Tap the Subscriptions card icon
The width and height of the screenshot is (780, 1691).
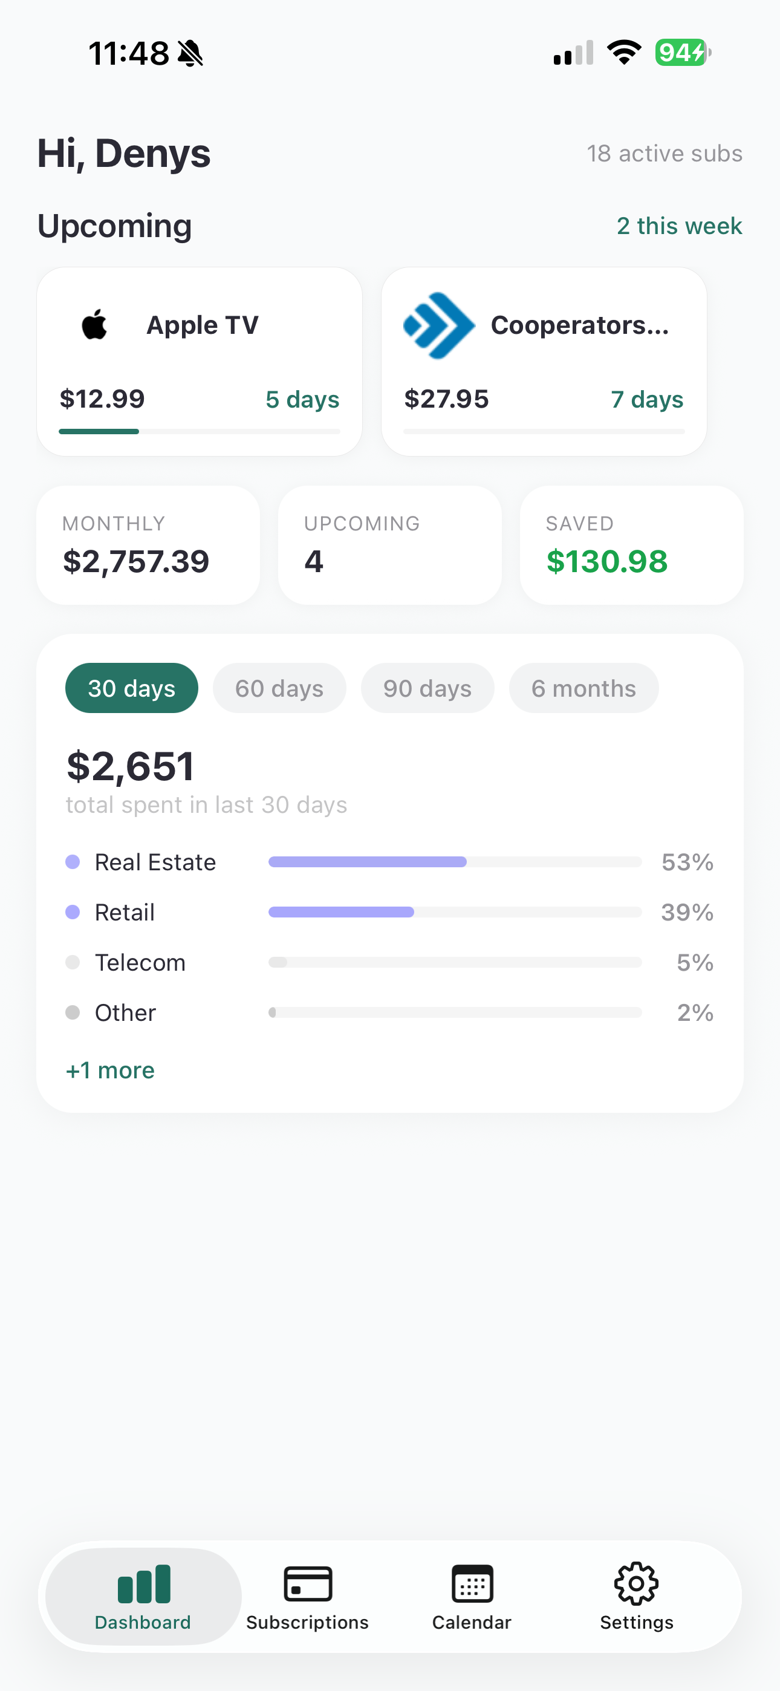point(308,1583)
